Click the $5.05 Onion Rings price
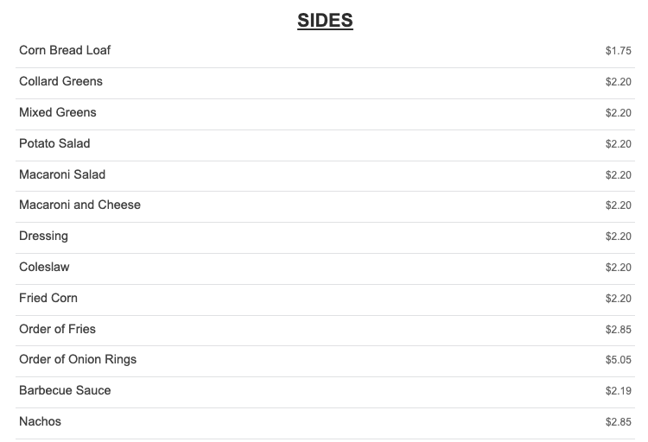 coord(619,360)
